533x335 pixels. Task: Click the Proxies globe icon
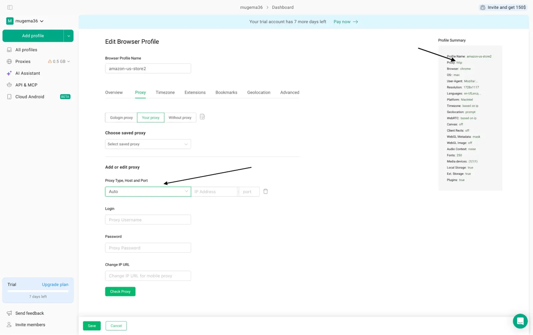(9, 62)
